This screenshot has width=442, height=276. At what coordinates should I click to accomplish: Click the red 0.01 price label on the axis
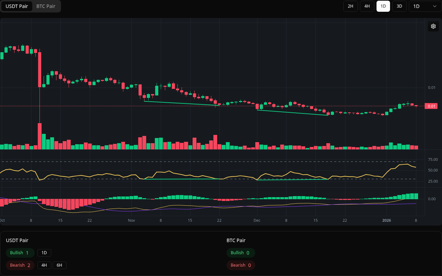431,106
